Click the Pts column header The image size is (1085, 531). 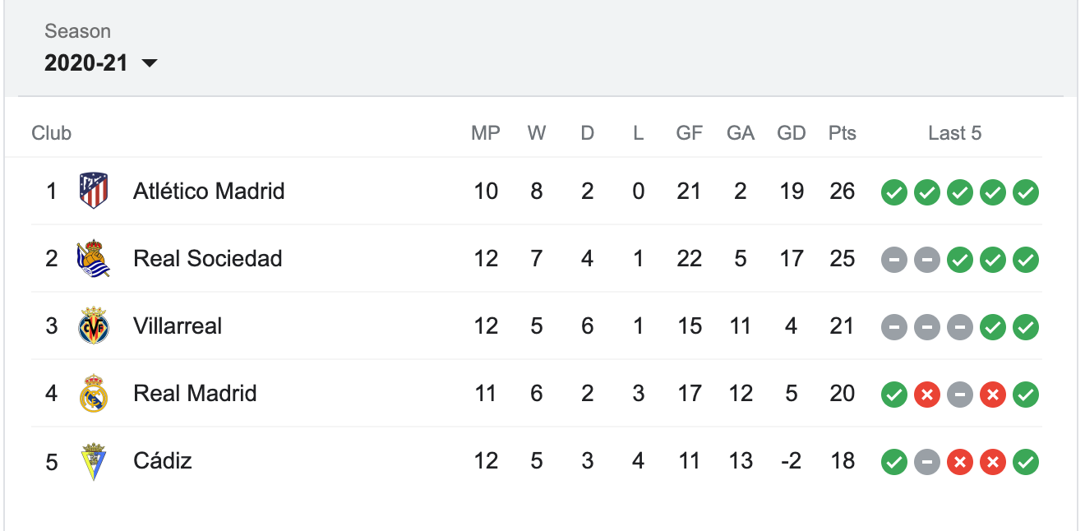[843, 133]
